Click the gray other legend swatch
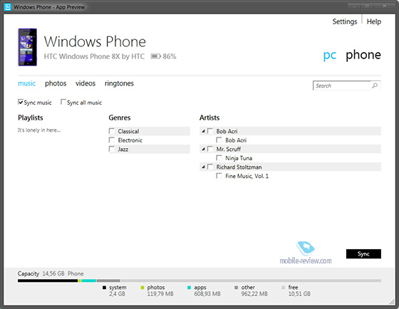399x309 pixels. [x=236, y=288]
